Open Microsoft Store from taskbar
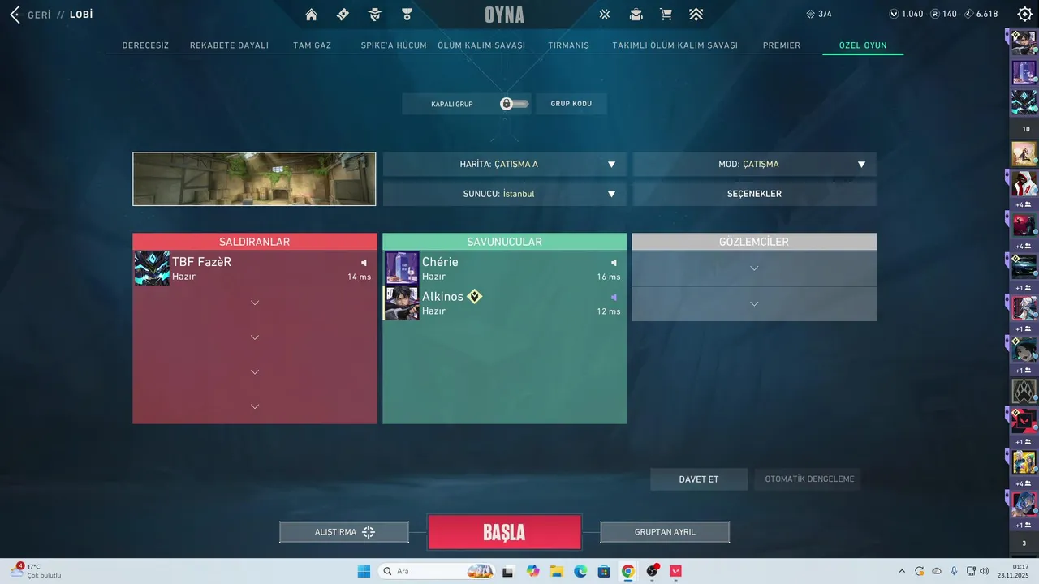The image size is (1039, 584). point(604,571)
